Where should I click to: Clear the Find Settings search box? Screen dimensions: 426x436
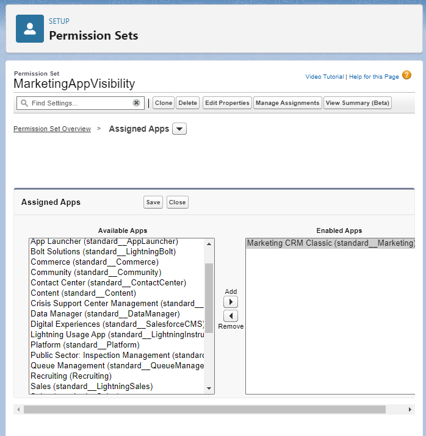(136, 103)
